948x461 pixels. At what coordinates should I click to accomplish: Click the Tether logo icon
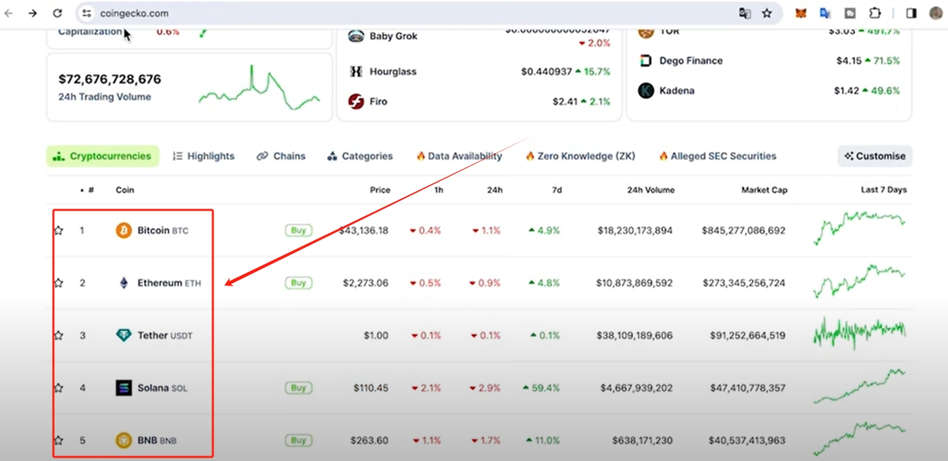(124, 335)
